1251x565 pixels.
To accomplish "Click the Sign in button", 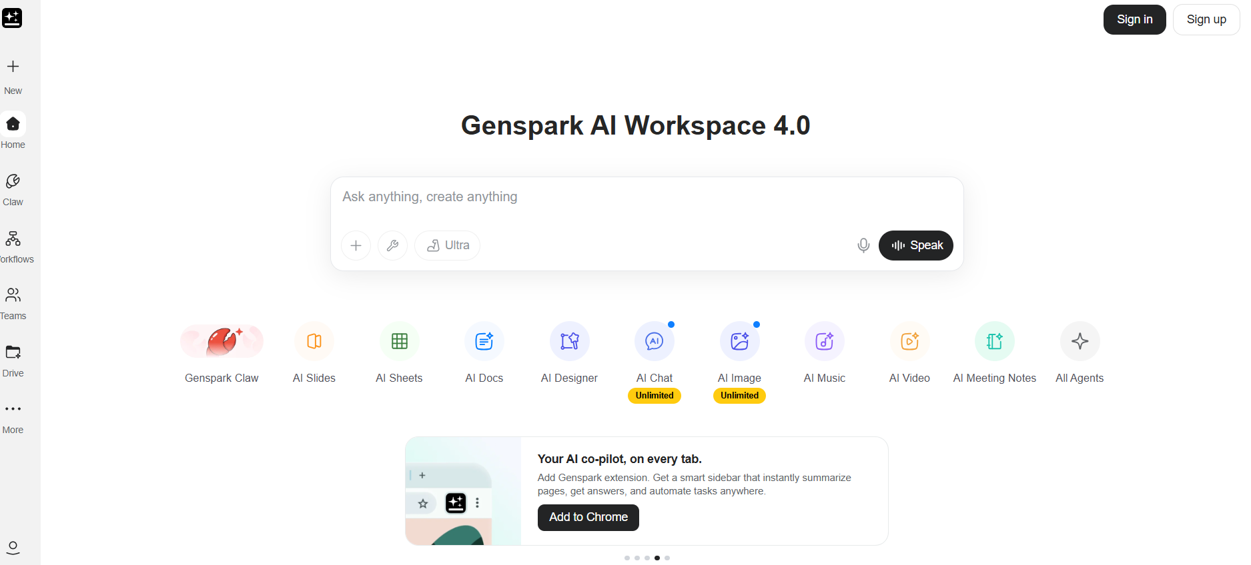I will tap(1134, 19).
